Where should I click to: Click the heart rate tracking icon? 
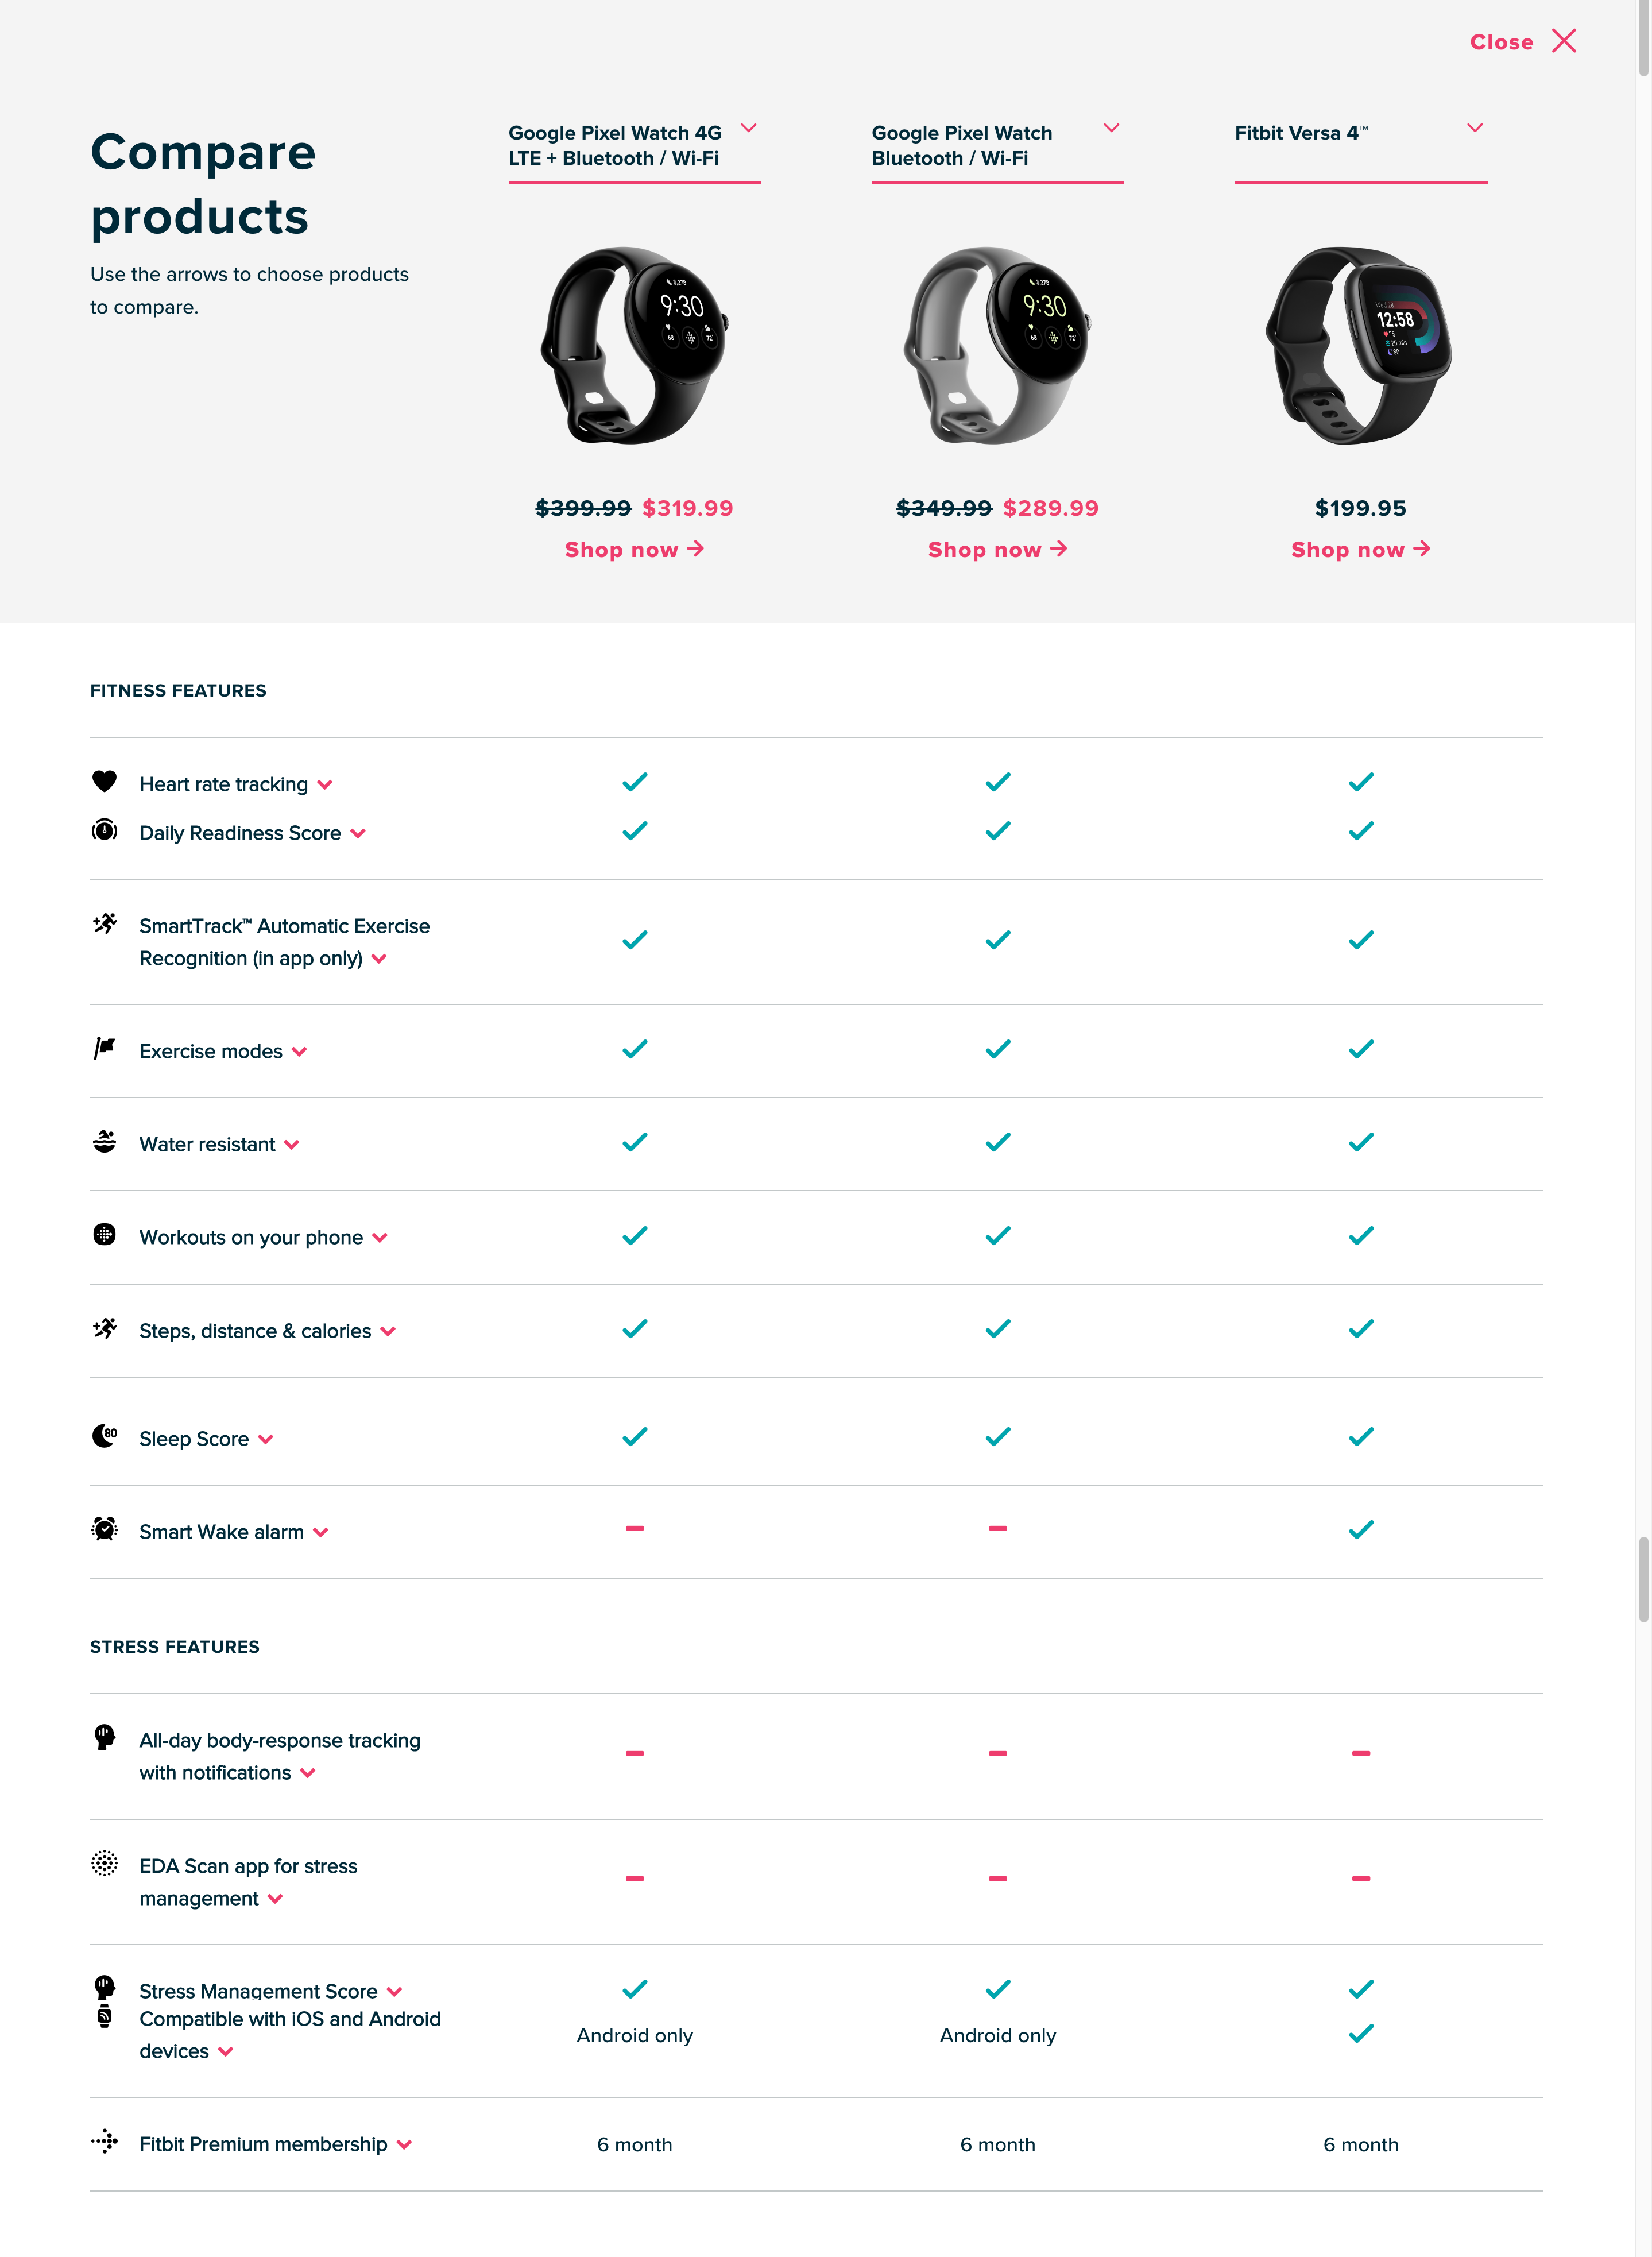[x=105, y=783]
